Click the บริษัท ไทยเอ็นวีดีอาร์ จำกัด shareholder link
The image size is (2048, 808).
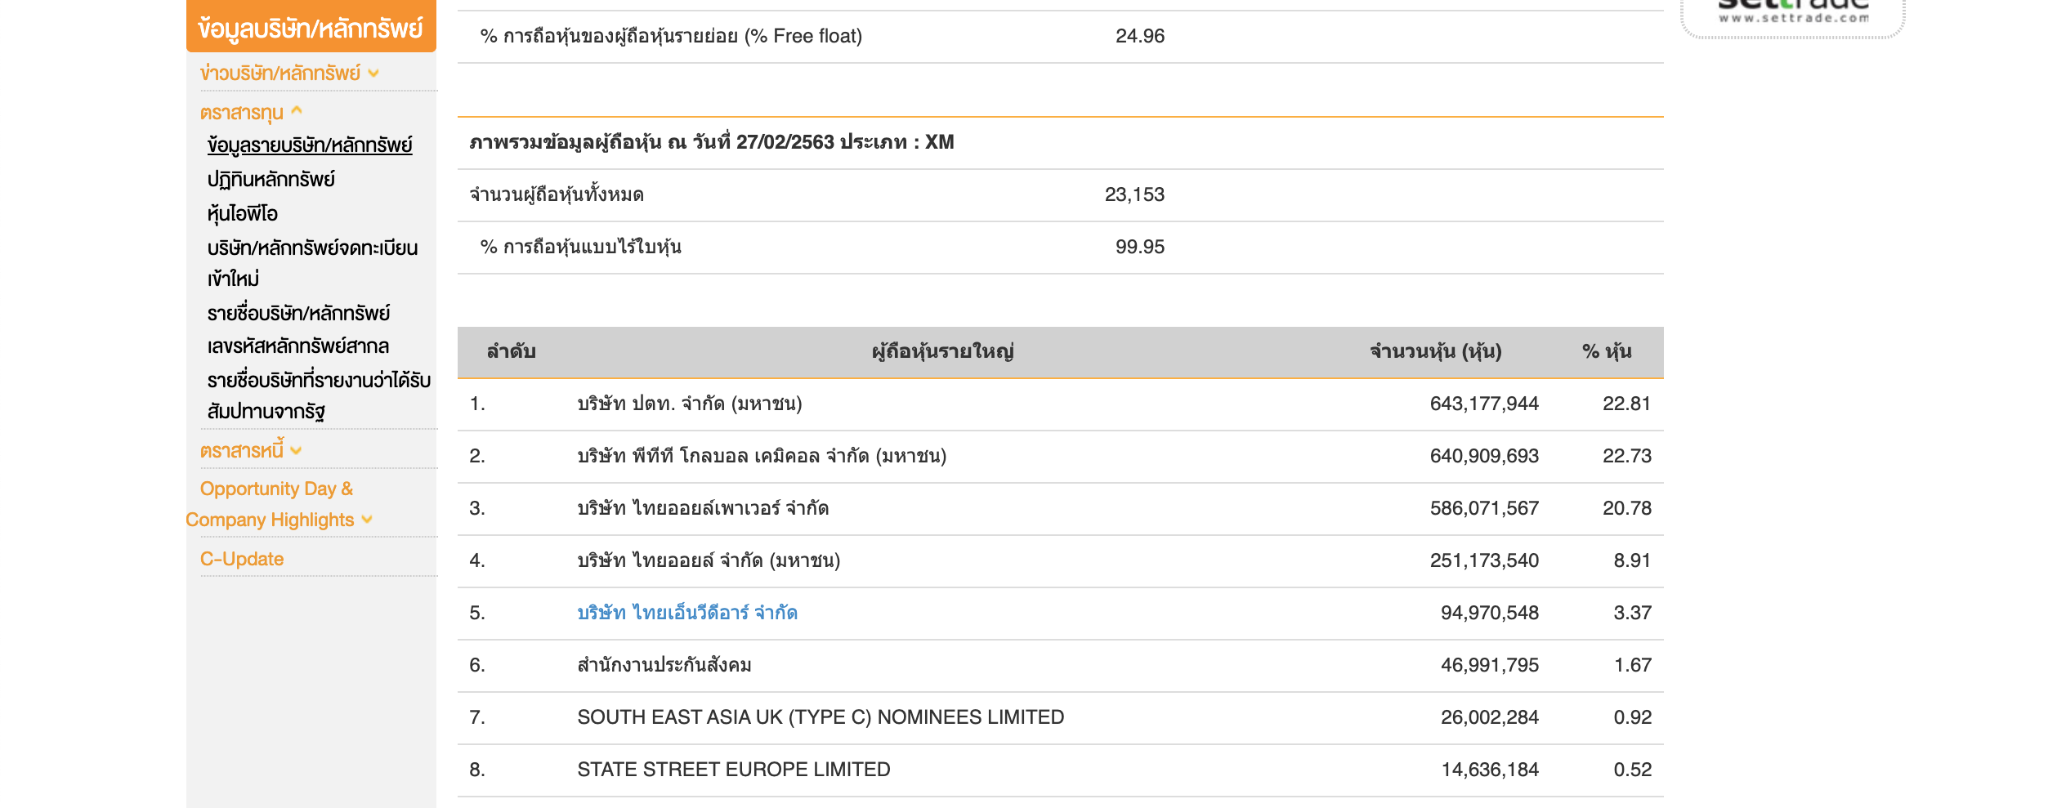click(687, 613)
